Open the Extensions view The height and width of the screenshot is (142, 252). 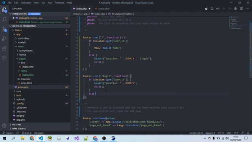click(x=4, y=48)
